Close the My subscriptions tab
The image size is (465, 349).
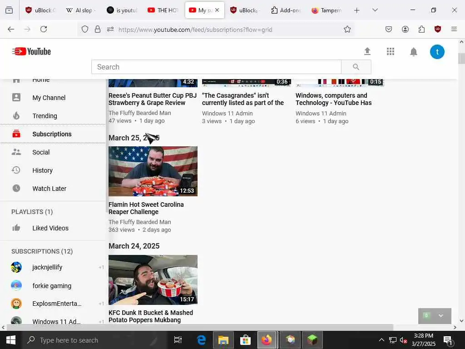[217, 10]
